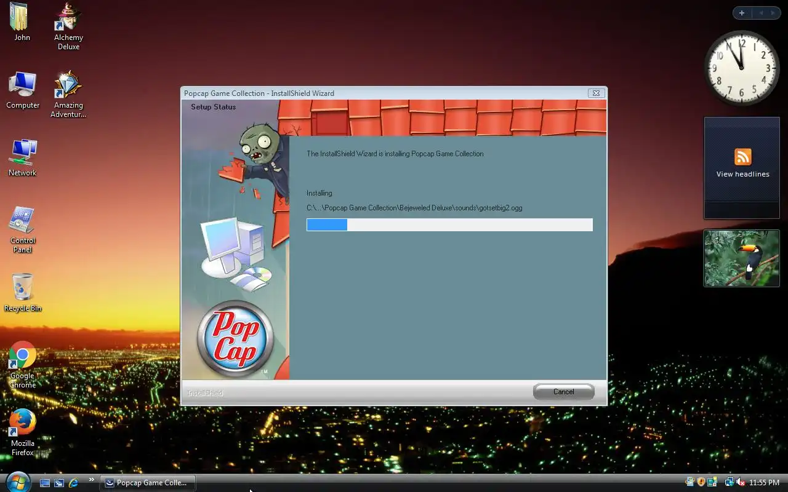Screen dimensions: 788x492
Task: Click the toucan slideshow gadget picture
Action: coord(742,258)
